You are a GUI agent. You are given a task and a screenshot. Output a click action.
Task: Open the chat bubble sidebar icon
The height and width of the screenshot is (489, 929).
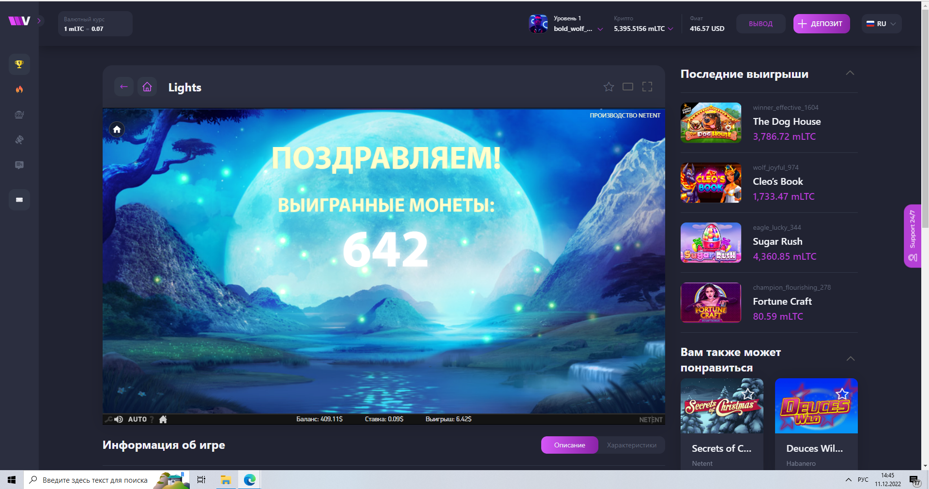tap(19, 165)
